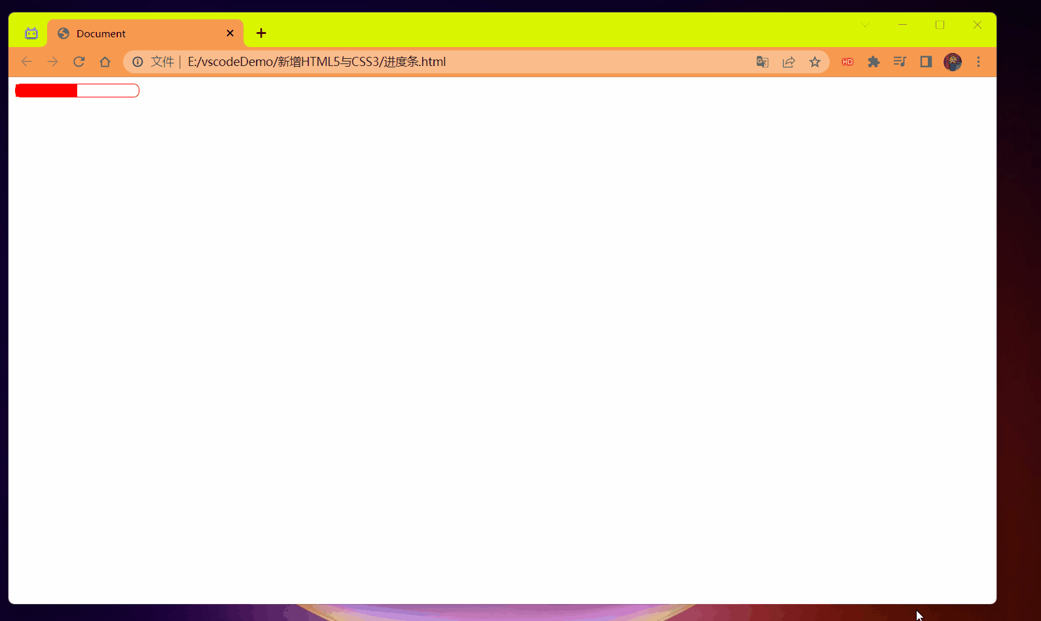Image resolution: width=1041 pixels, height=621 pixels.
Task: Close the Document tab
Action: (x=230, y=33)
